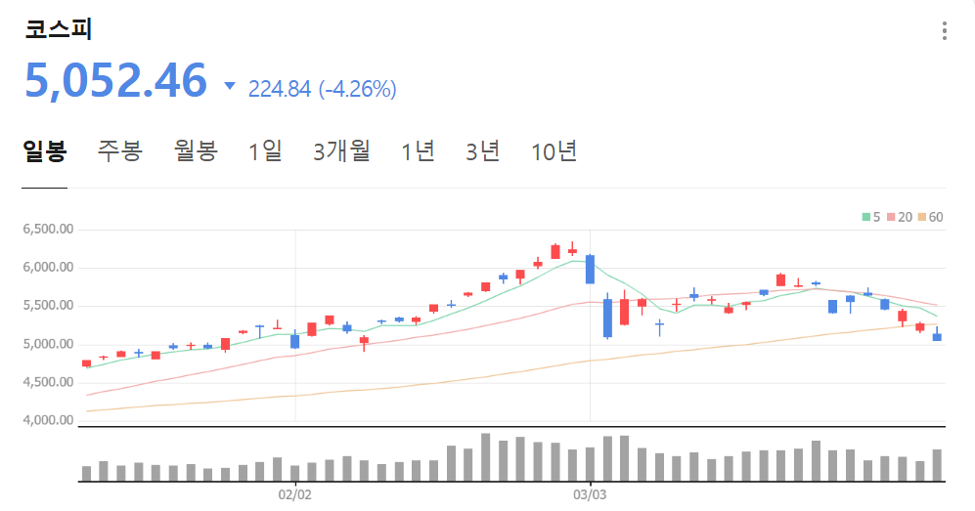
Task: Click the tallest volume bar
Action: [486, 457]
